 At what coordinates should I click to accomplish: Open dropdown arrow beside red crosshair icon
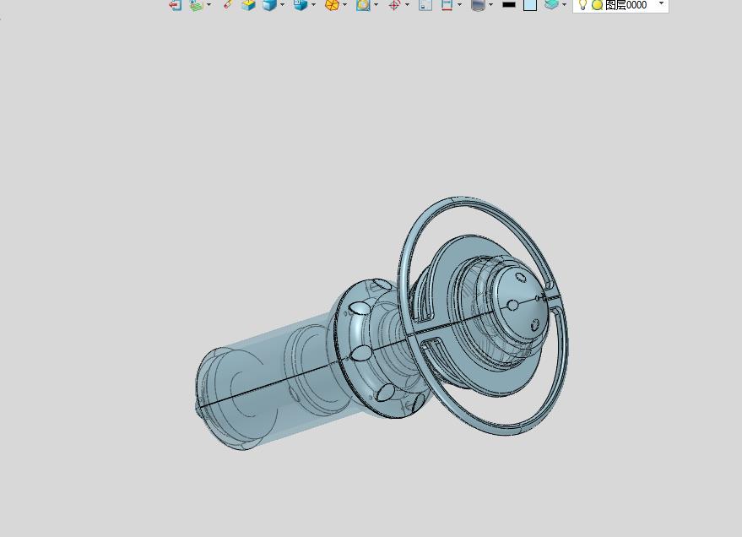pyautogui.click(x=408, y=5)
